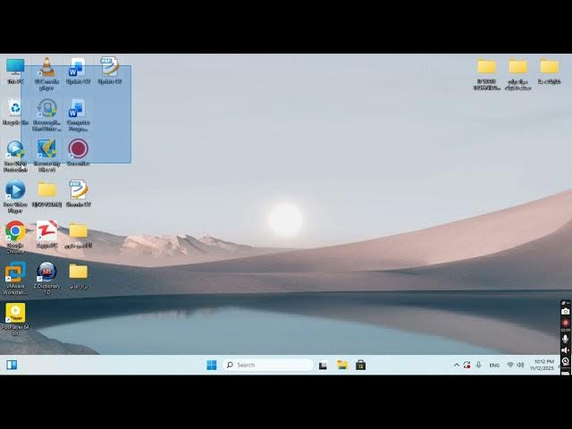The image size is (572, 429).
Task: Expand hidden system tray icons chevron
Action: [x=457, y=365]
